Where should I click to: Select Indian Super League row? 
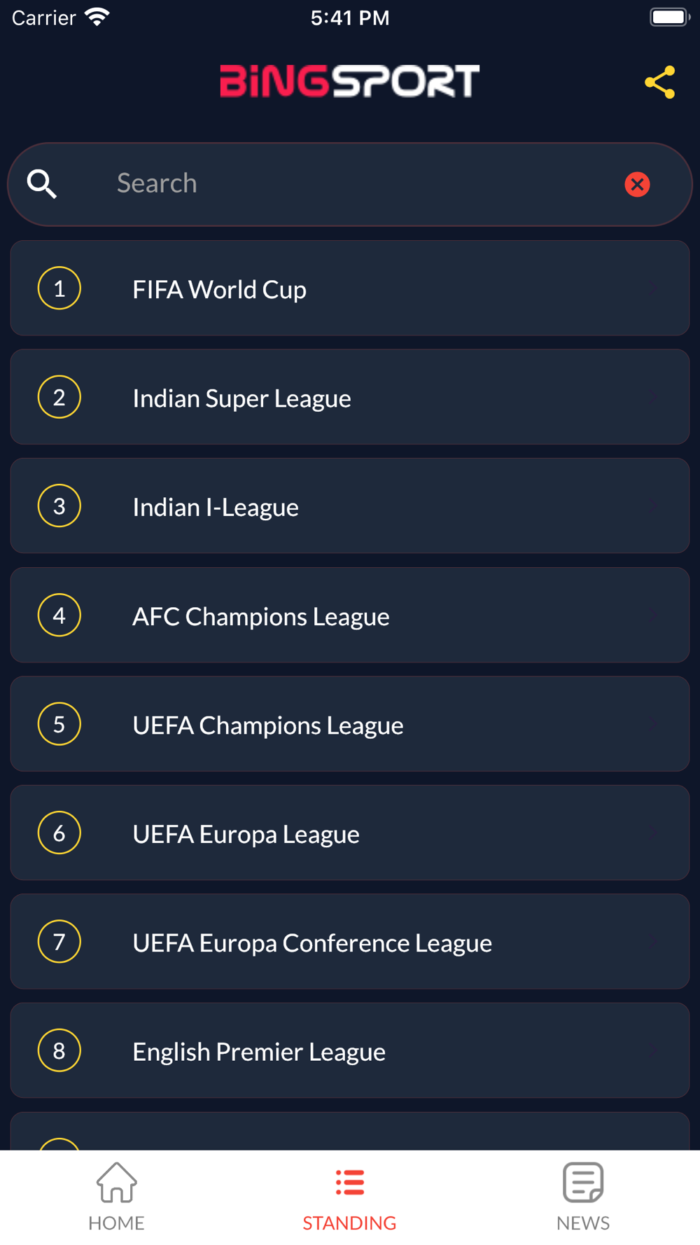point(350,397)
